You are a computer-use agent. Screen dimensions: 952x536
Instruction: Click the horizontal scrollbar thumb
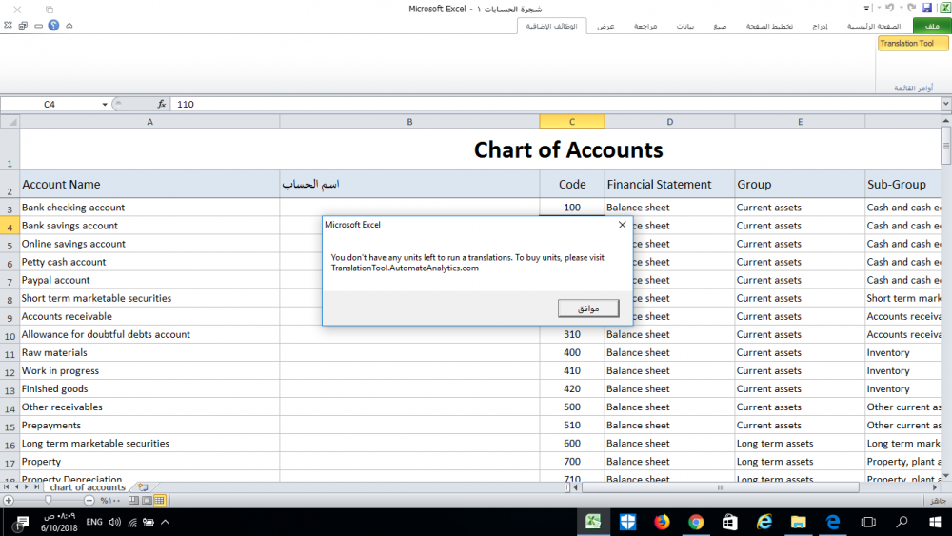tap(720, 486)
